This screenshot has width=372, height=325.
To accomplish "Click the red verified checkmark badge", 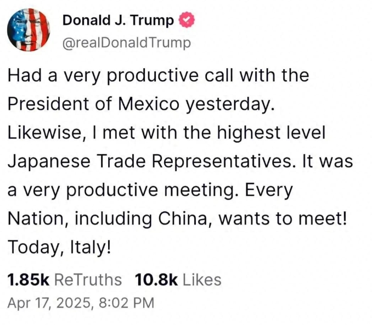I will coord(187,20).
